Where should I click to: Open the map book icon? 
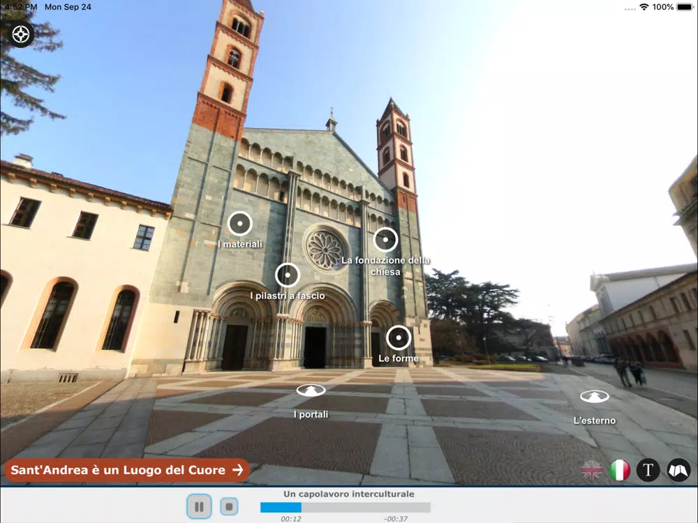click(x=678, y=470)
